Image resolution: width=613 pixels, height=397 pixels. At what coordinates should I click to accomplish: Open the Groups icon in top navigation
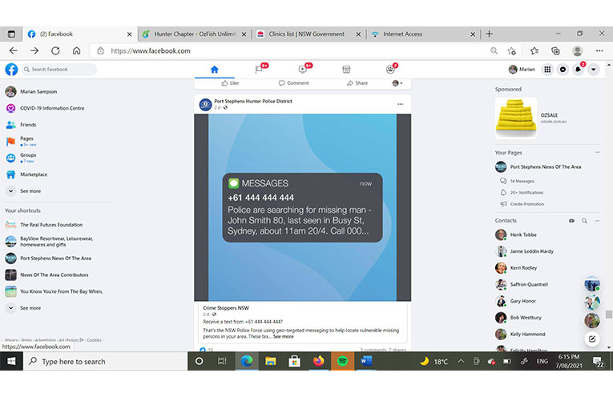[x=390, y=70]
